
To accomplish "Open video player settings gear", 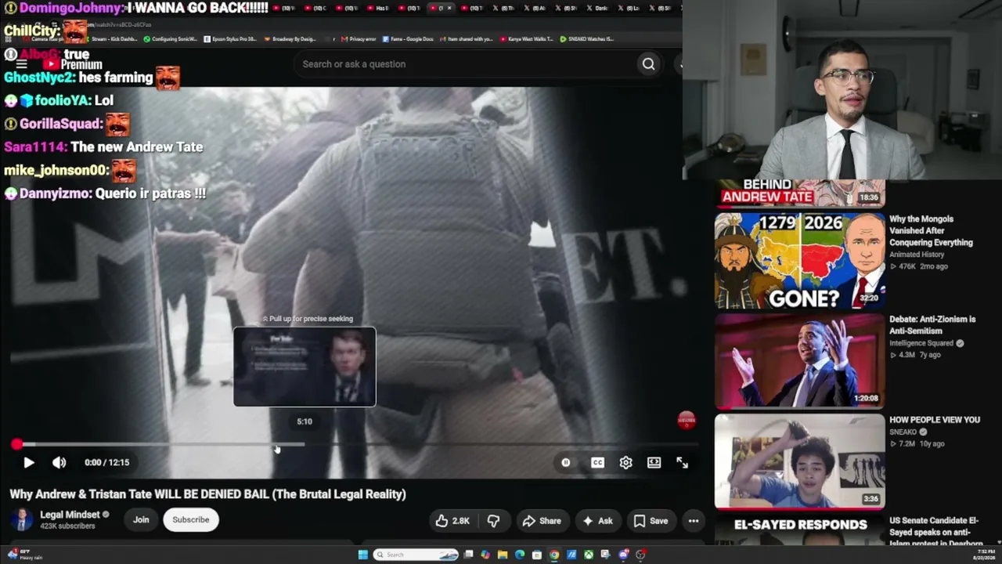I will [x=625, y=462].
